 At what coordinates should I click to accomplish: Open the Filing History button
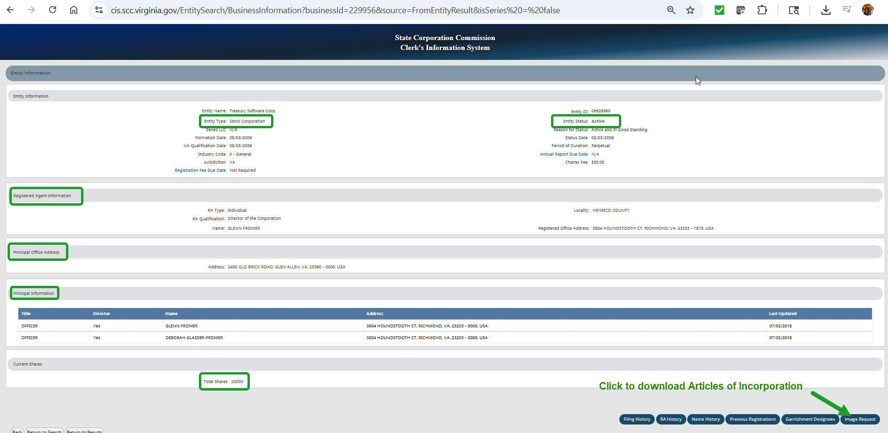(636, 419)
